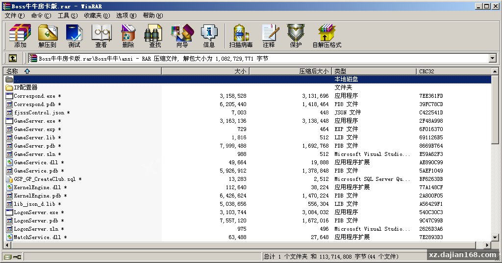Click the 自解压格式 (SFX) toolbar icon
Viewport: 502px width, 263px height.
tap(327, 36)
